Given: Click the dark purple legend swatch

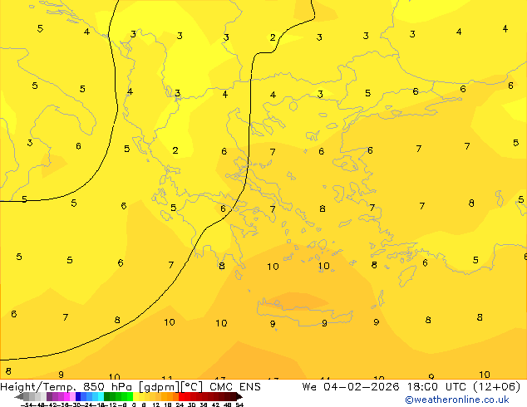Looking at the screenshot, I should tap(49, 397).
